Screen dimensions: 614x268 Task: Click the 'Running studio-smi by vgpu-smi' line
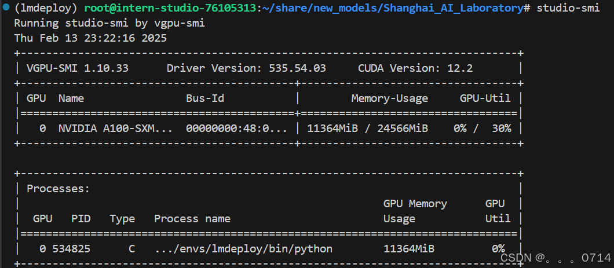coord(109,24)
